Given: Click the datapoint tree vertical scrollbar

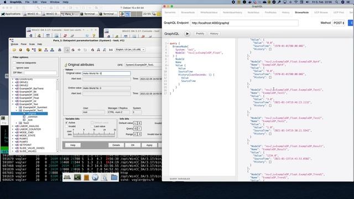Looking at the screenshot, I should pos(58,115).
